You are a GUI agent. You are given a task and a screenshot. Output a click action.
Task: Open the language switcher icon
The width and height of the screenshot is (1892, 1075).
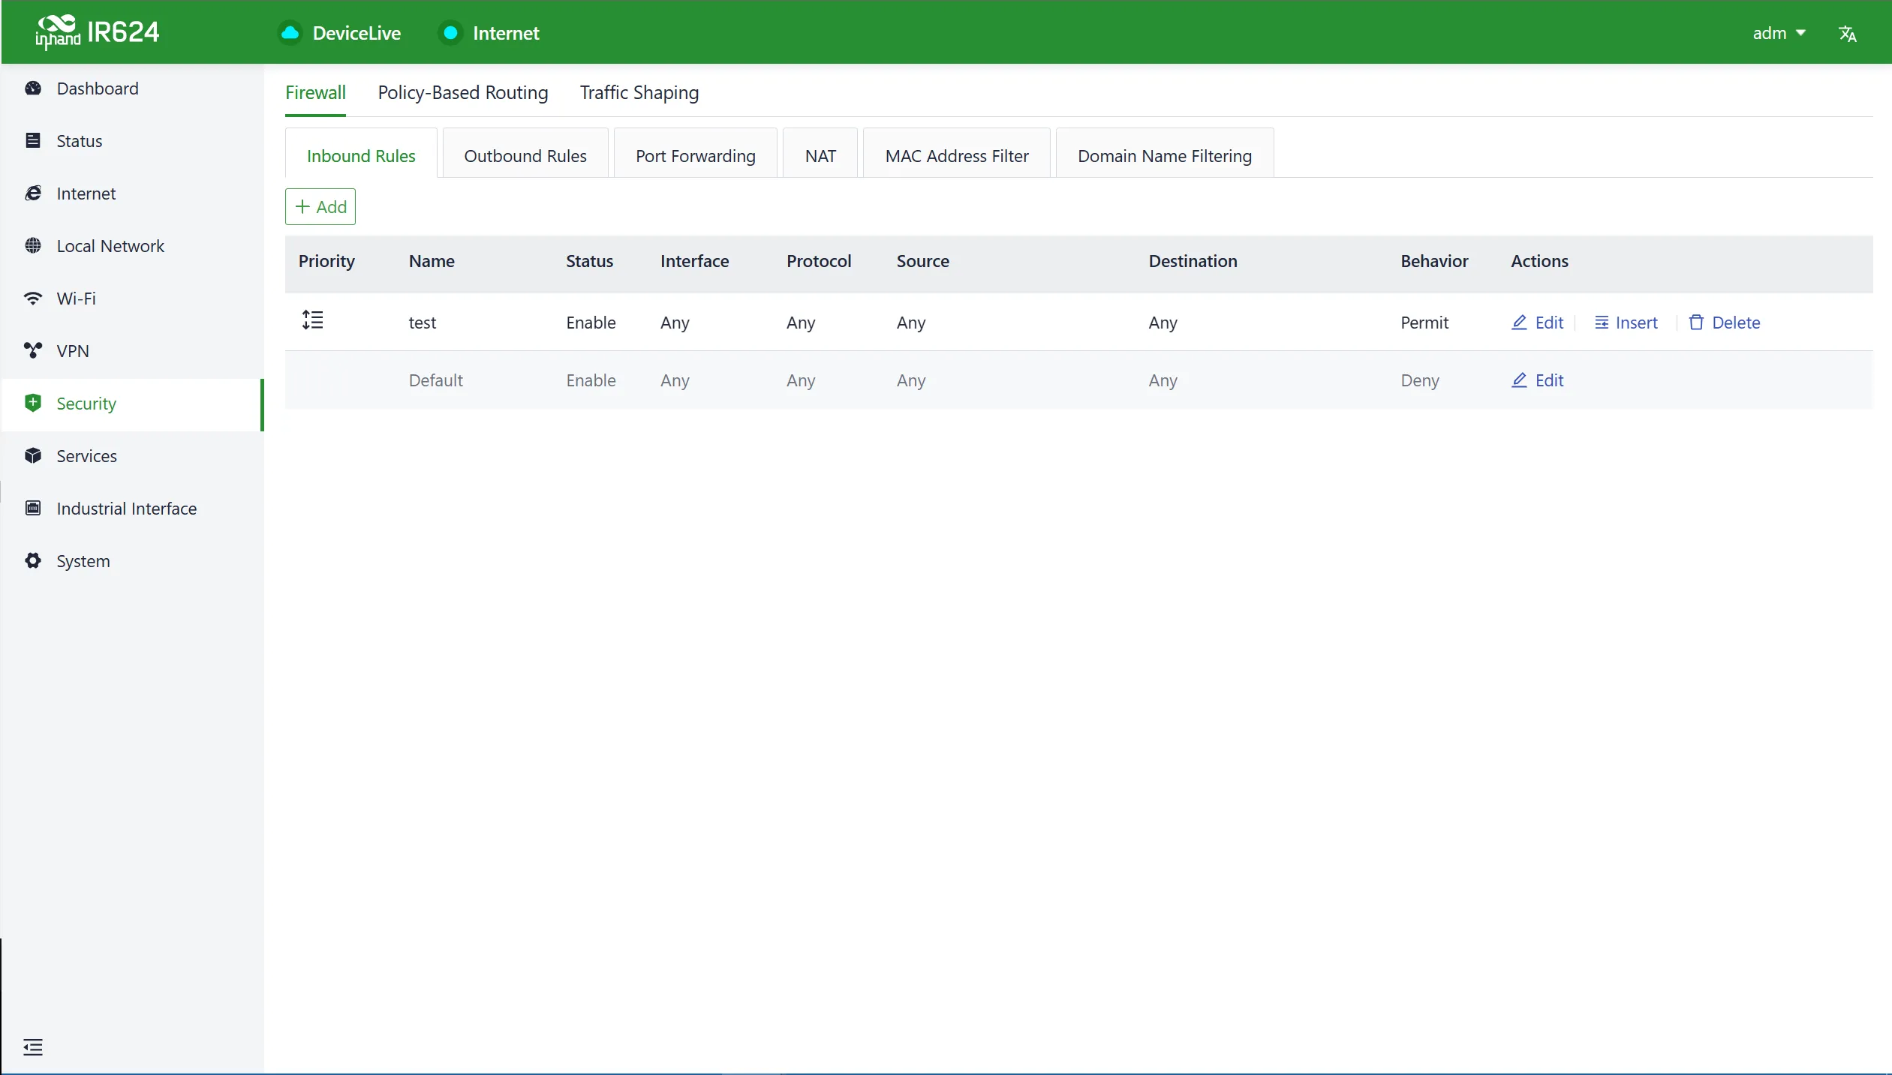[x=1847, y=34]
